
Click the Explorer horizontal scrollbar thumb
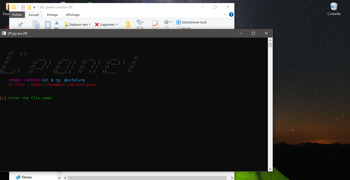coord(147,177)
